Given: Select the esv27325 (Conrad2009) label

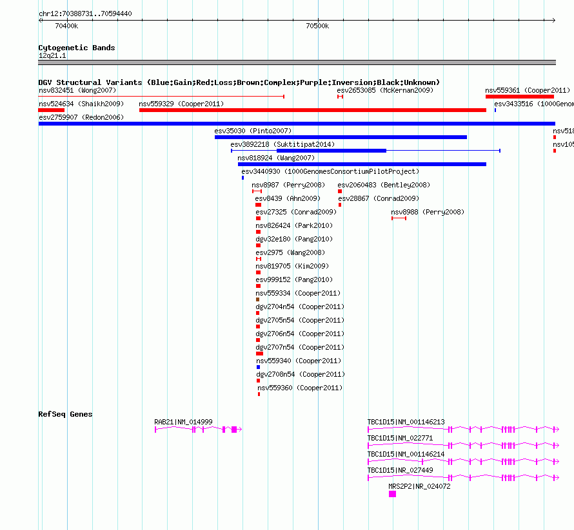Looking at the screenshot, I should tap(296, 212).
